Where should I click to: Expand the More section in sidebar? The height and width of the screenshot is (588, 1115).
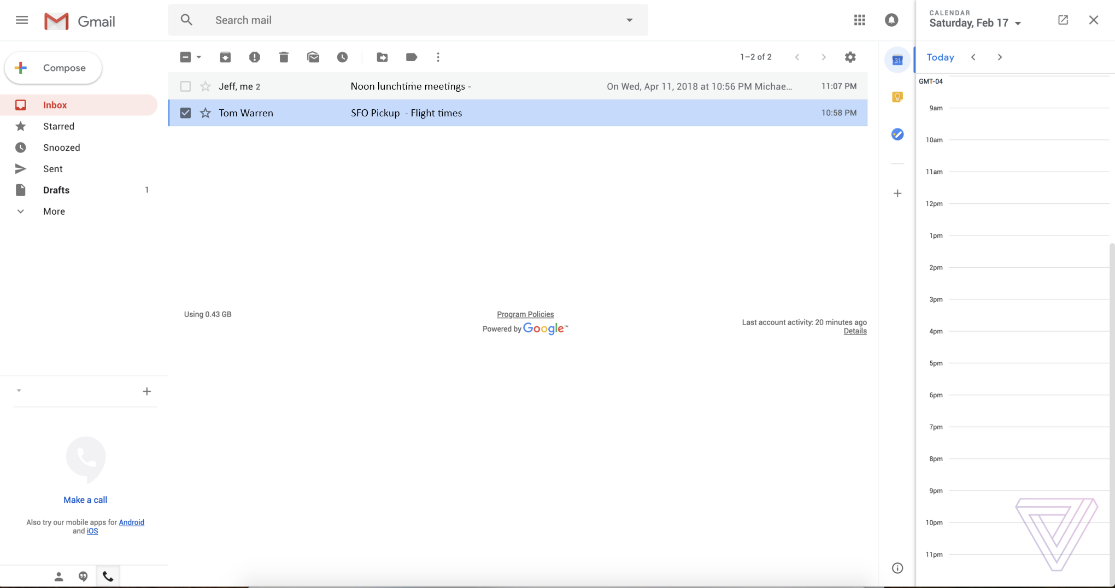coord(54,211)
